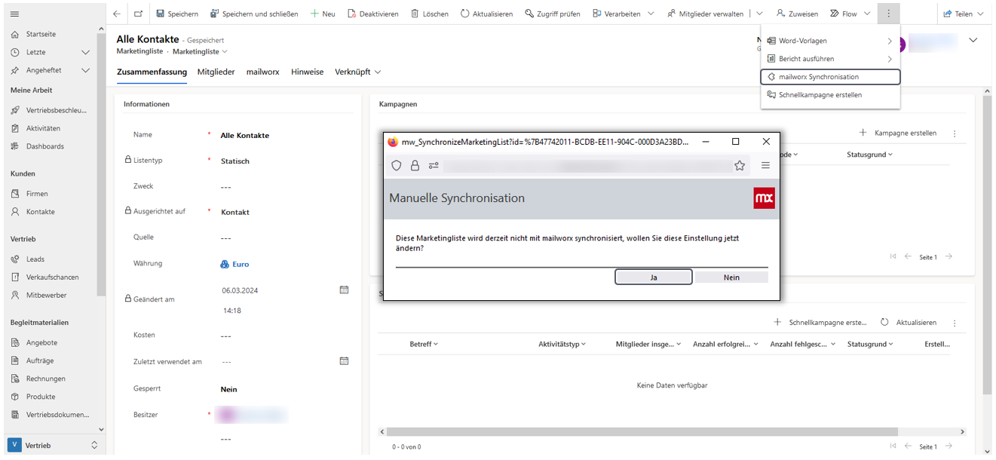Viewport: 996px width, 460px height.
Task: Open the Marketingliste form selector dropdown
Action: pos(200,51)
